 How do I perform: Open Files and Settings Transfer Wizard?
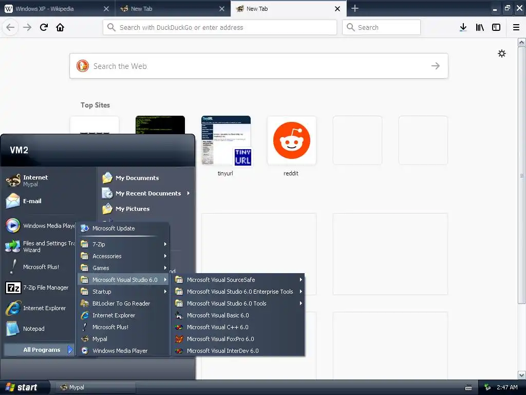39,246
